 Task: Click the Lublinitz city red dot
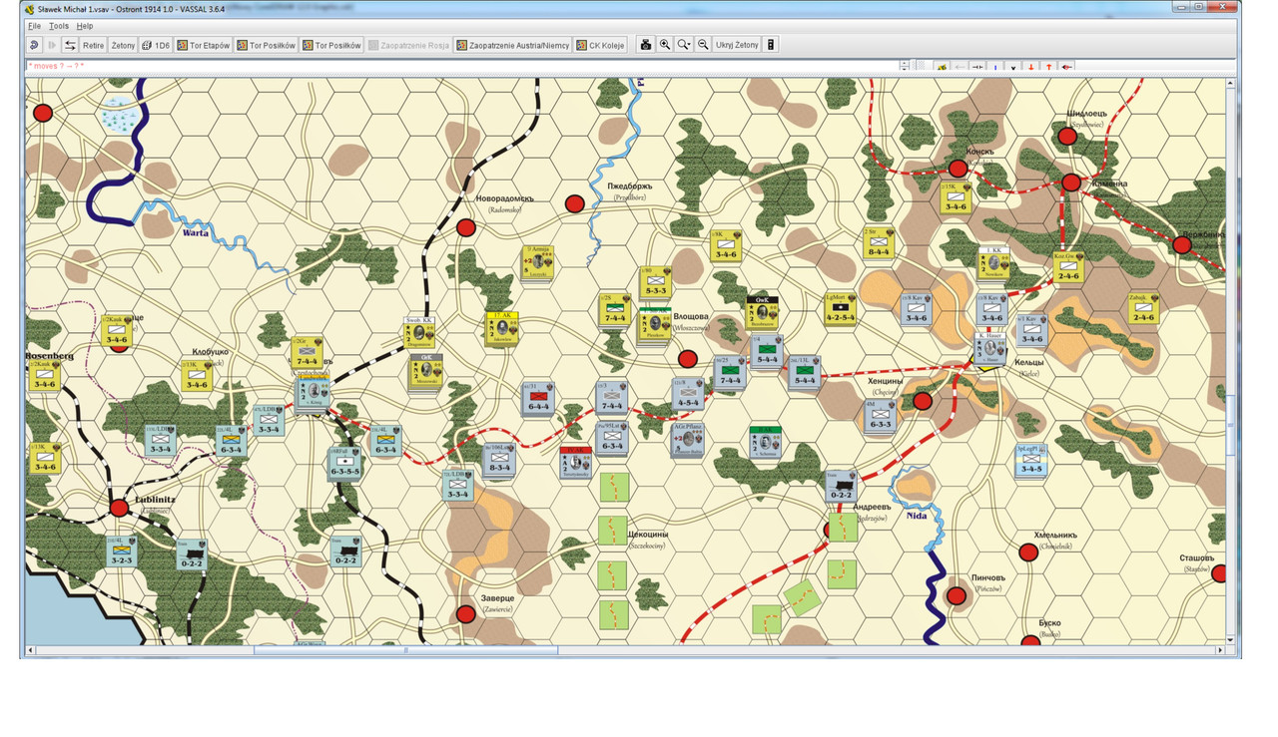[x=120, y=508]
